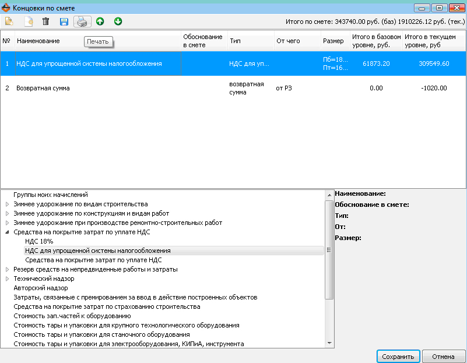Expand 'Зимнее удорожание по видам строительства' node
The width and height of the screenshot is (467, 363).
7,204
